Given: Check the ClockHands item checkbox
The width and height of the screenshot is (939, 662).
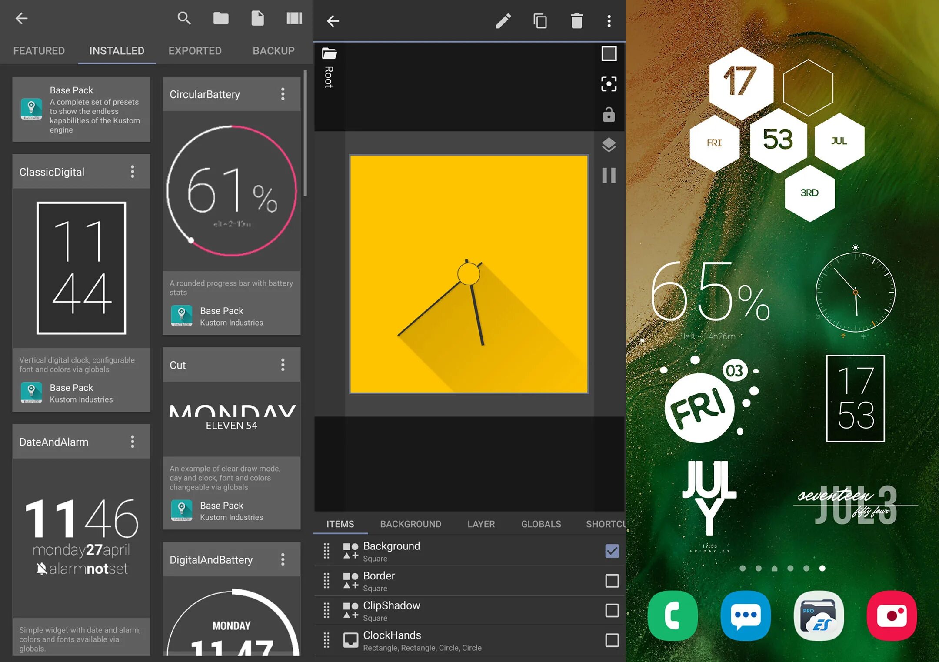Looking at the screenshot, I should tap(612, 640).
